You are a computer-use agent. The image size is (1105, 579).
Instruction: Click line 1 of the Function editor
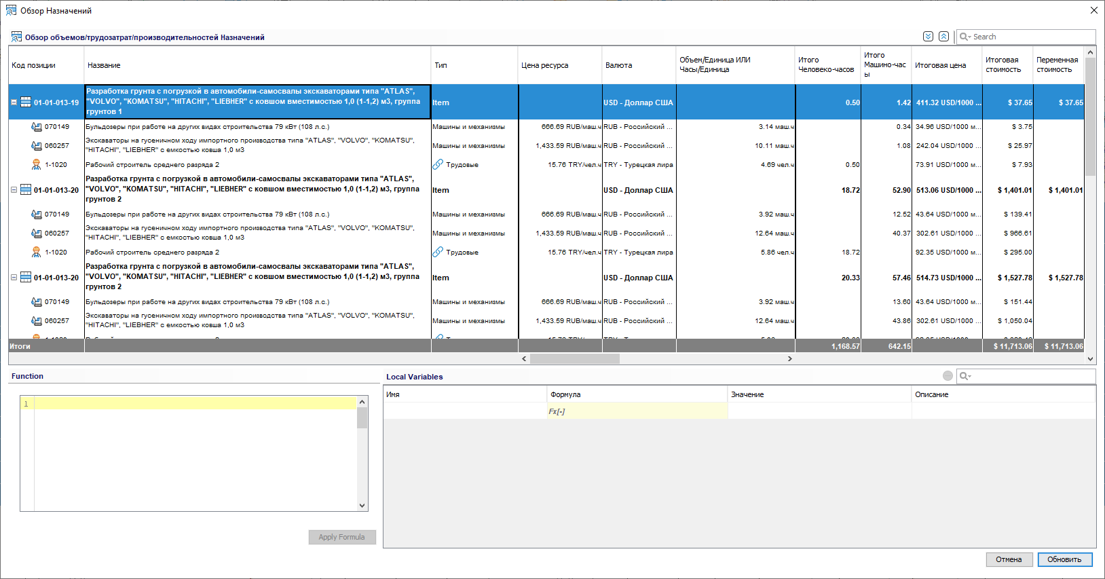tap(195, 404)
